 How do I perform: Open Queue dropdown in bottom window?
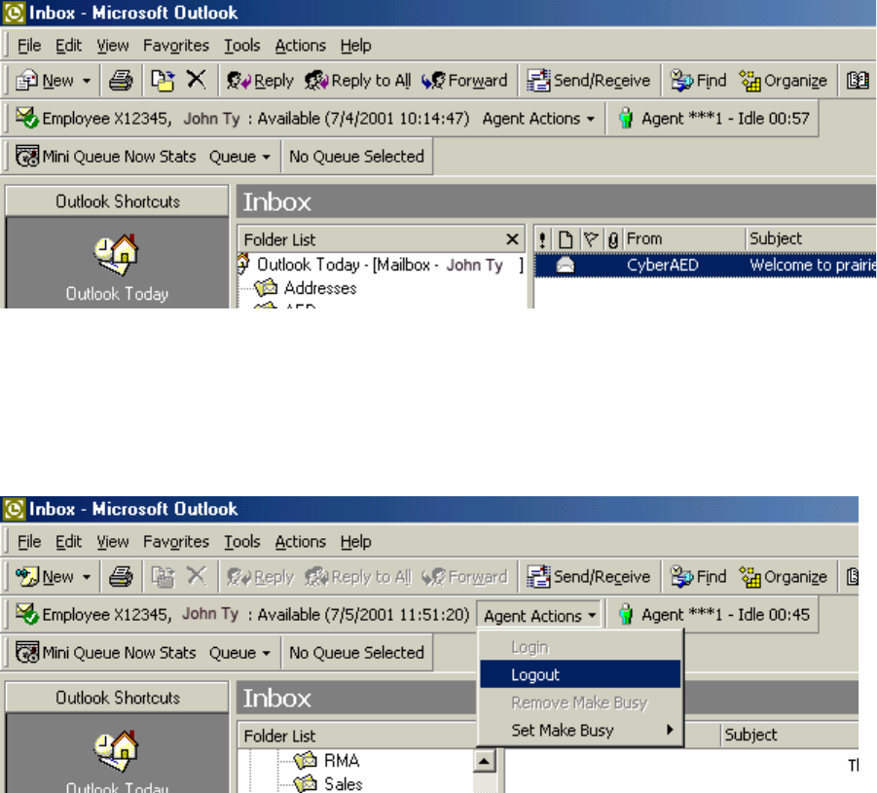239,653
